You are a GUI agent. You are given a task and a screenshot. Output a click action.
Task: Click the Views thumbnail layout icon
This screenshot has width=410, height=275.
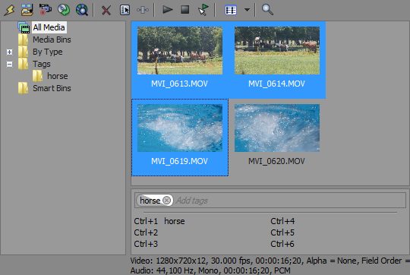231,10
